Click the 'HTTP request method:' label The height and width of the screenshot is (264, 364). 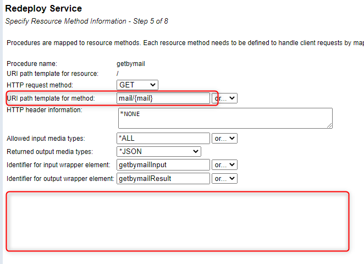40,85
